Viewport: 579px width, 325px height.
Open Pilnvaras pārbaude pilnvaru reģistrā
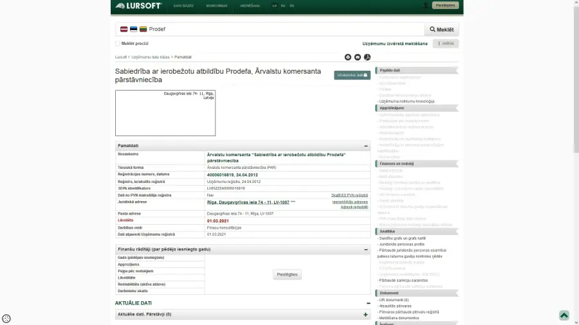409,312
